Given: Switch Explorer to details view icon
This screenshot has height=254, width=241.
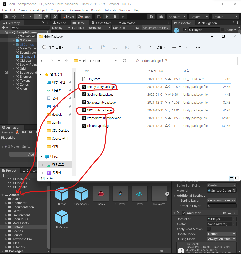Looking at the screenshot, I should point(232,178).
